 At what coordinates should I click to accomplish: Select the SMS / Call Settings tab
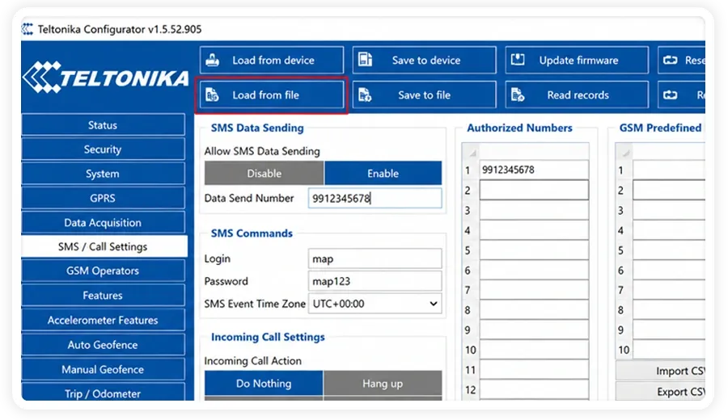[104, 246]
